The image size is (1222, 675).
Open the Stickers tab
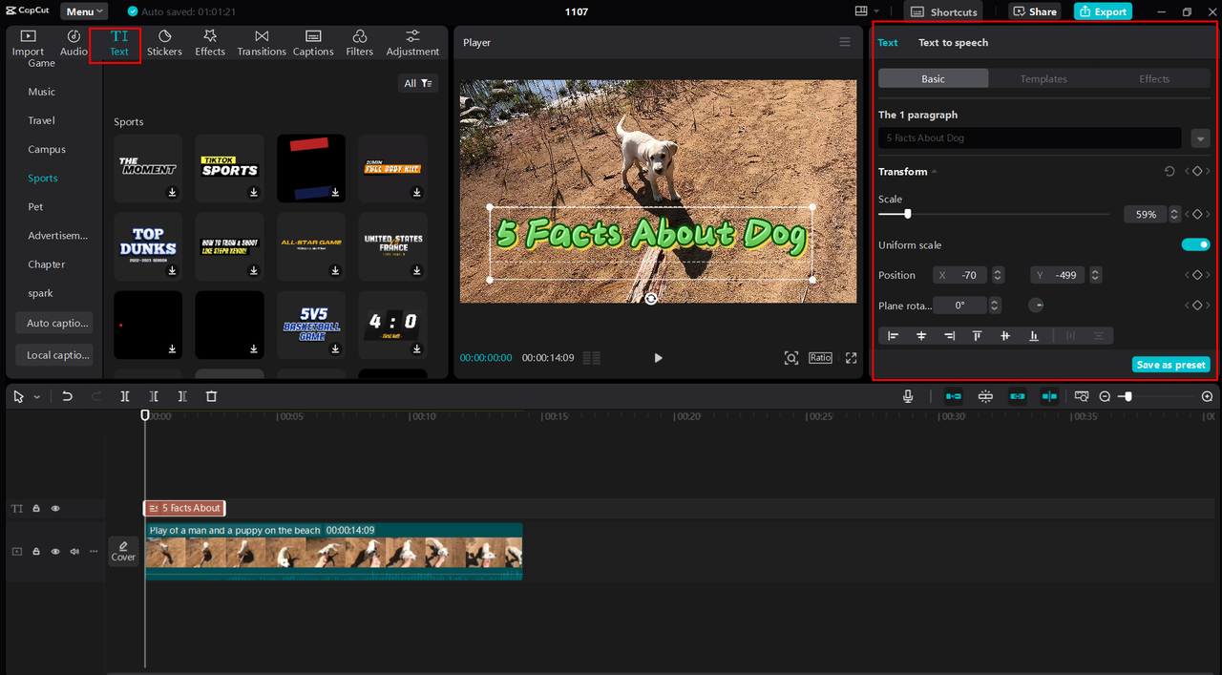[164, 43]
